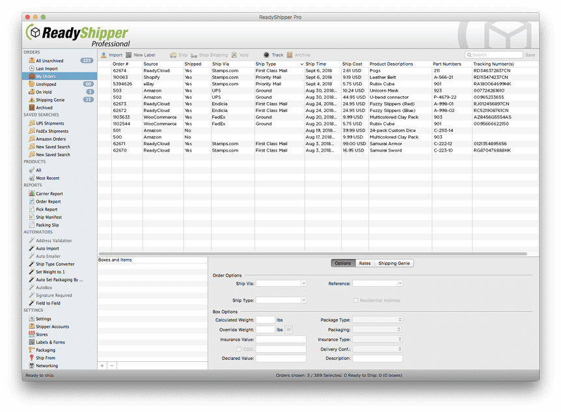Open Ship Type Converter wand icon
Viewport: 561px width, 412px height.
31,264
